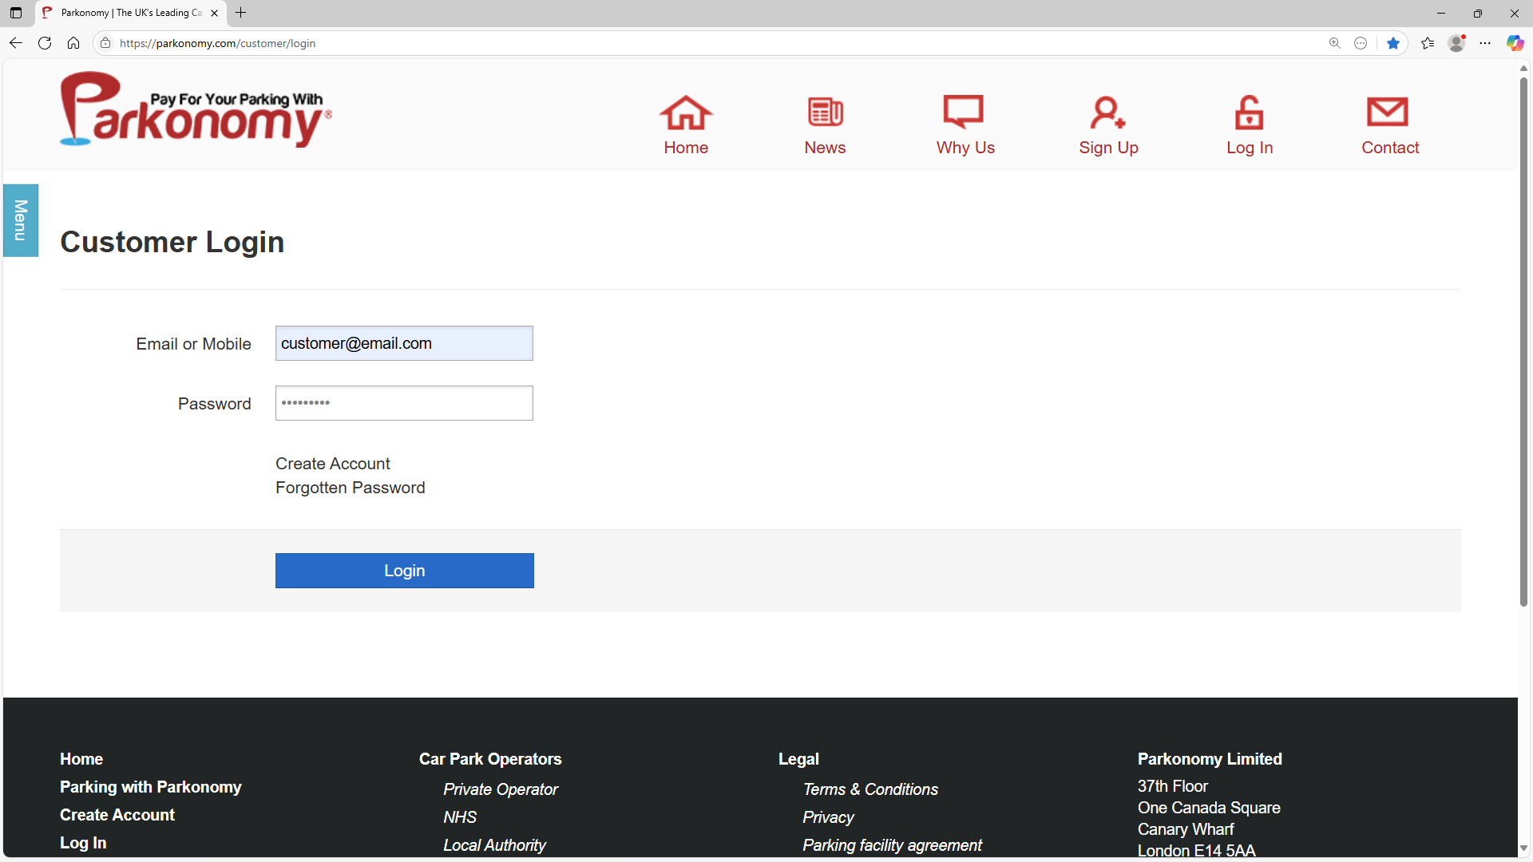Go back with the browser back arrow
1533x862 pixels.
(16, 43)
